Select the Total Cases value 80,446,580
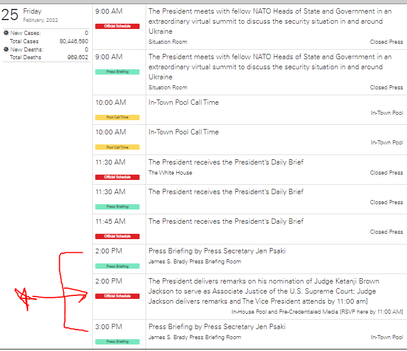 coord(74,41)
